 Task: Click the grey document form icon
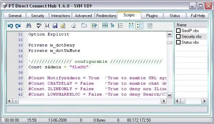pyautogui.click(x=150, y=26)
